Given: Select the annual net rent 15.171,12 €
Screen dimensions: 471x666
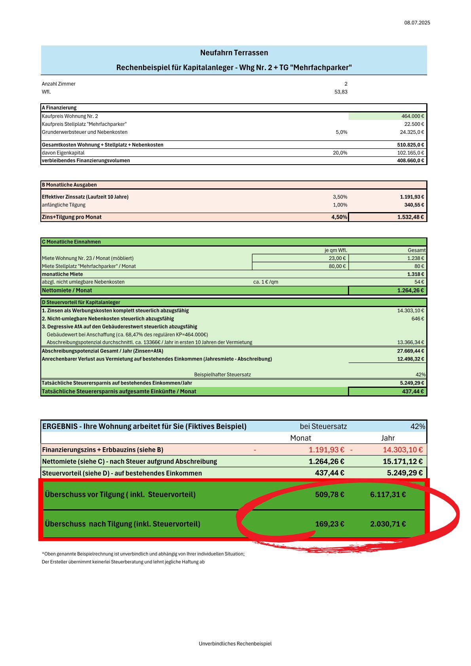Looking at the screenshot, I should (x=403, y=461).
